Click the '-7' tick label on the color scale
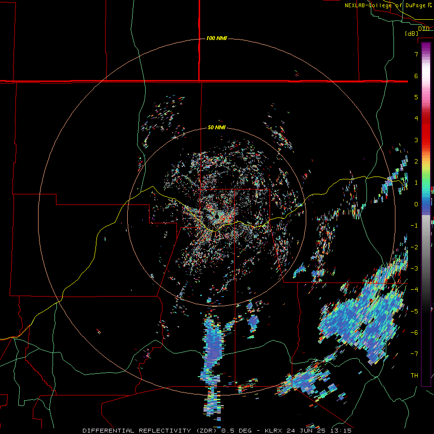 414,354
